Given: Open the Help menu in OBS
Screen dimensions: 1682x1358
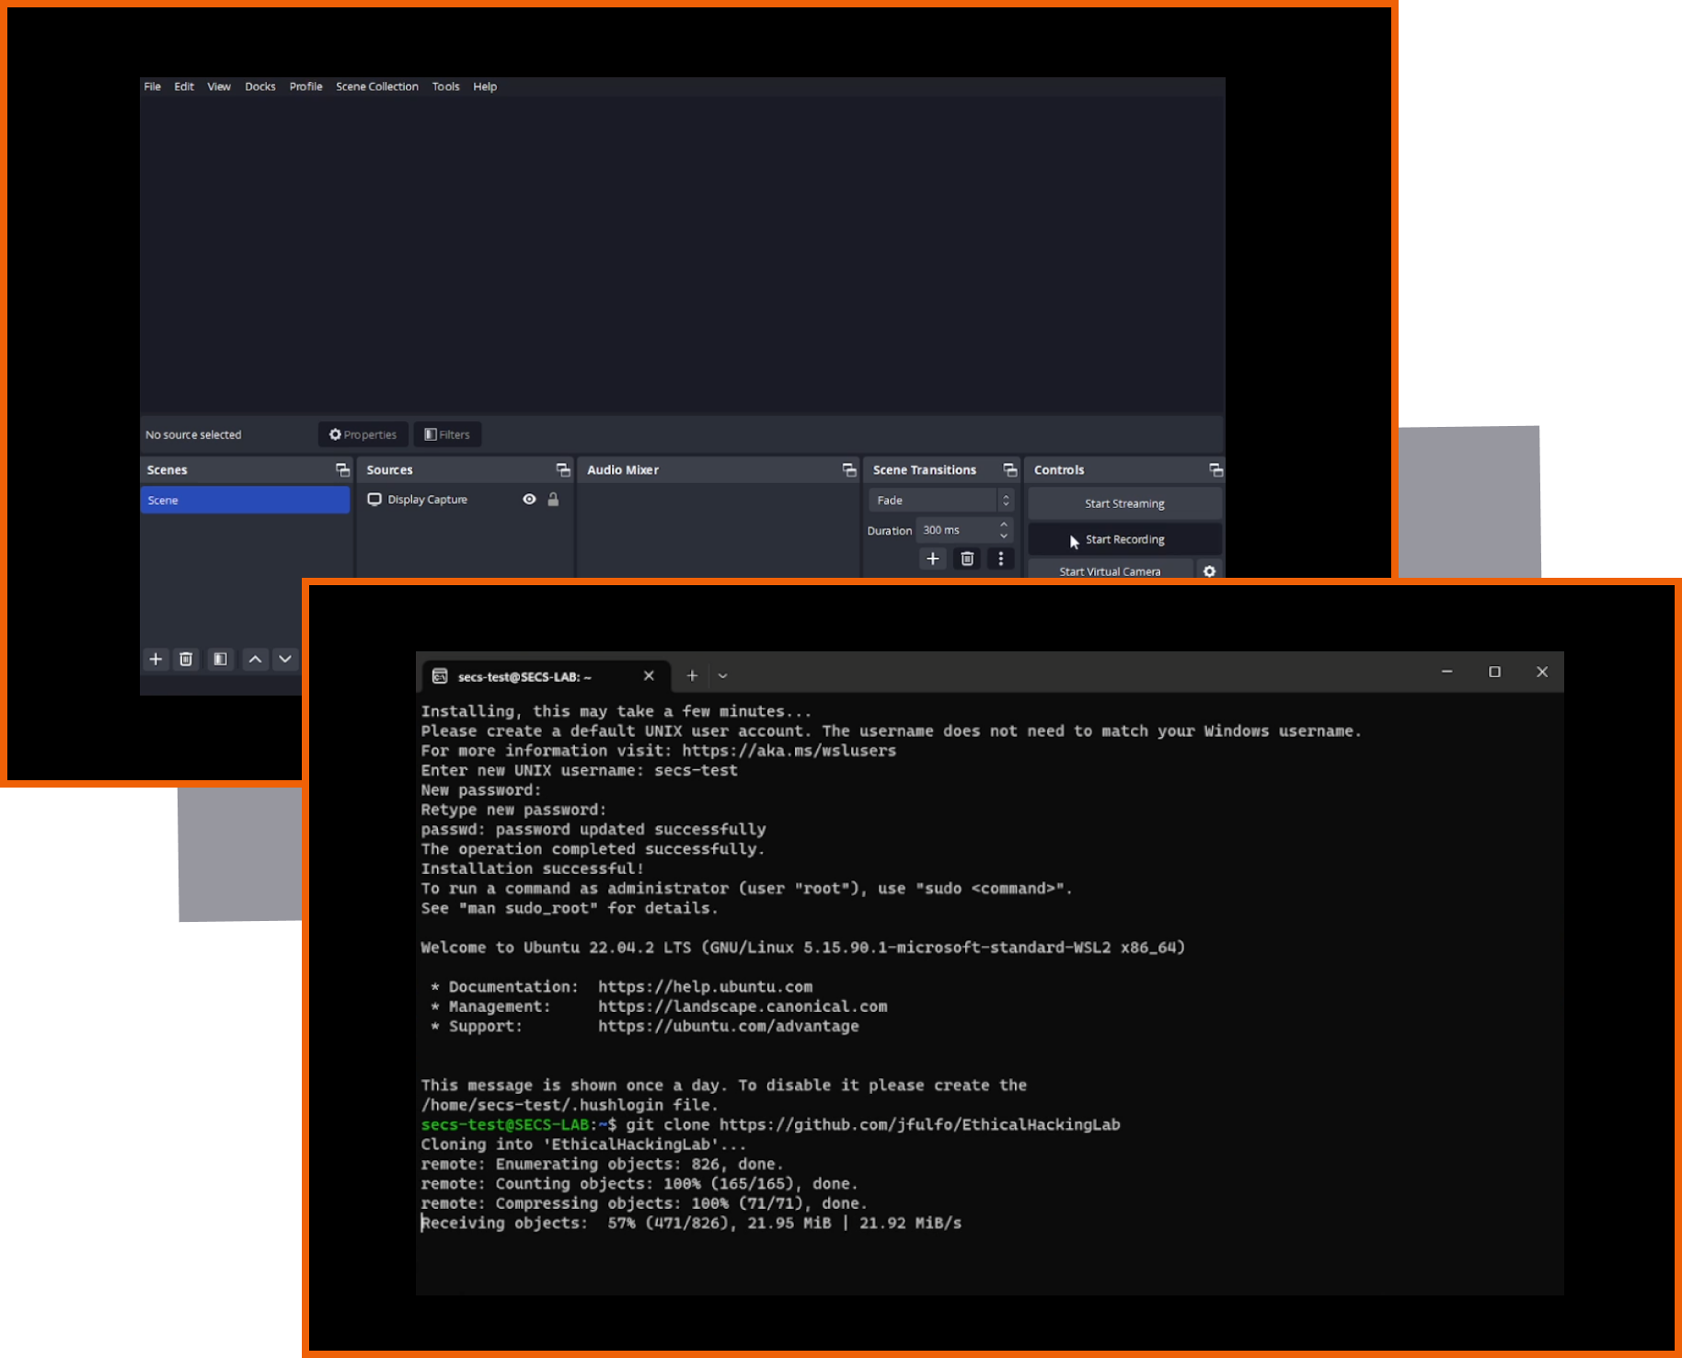Looking at the screenshot, I should click(x=485, y=86).
